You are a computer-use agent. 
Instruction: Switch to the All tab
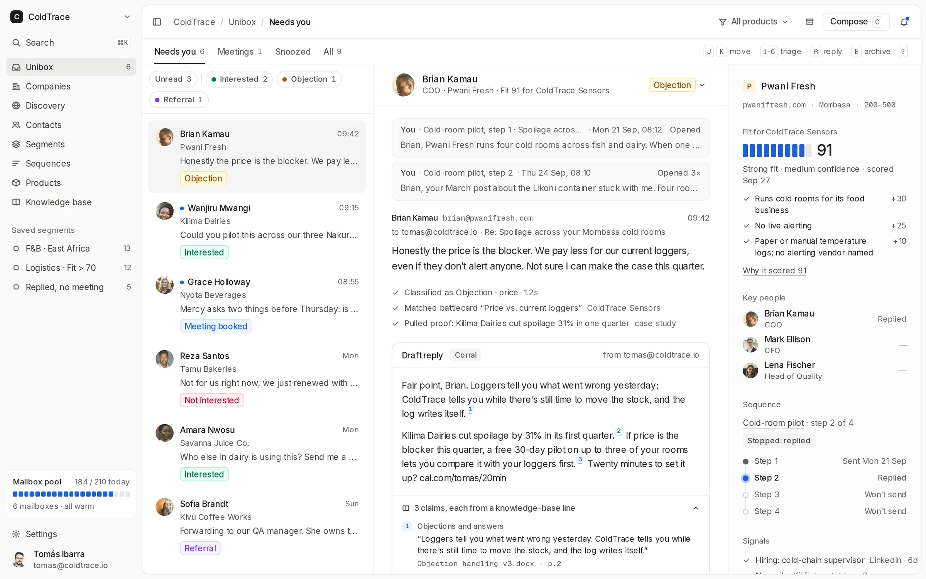pyautogui.click(x=332, y=51)
